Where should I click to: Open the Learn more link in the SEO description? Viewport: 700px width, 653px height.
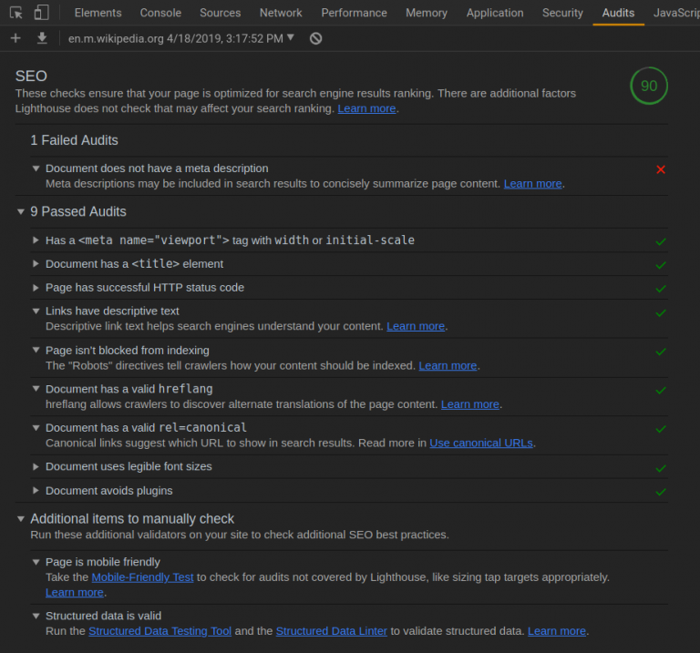(366, 108)
